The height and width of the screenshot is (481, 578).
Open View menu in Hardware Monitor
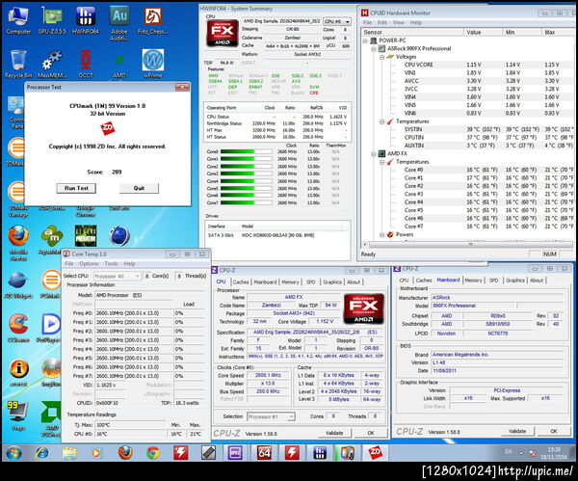tap(399, 22)
